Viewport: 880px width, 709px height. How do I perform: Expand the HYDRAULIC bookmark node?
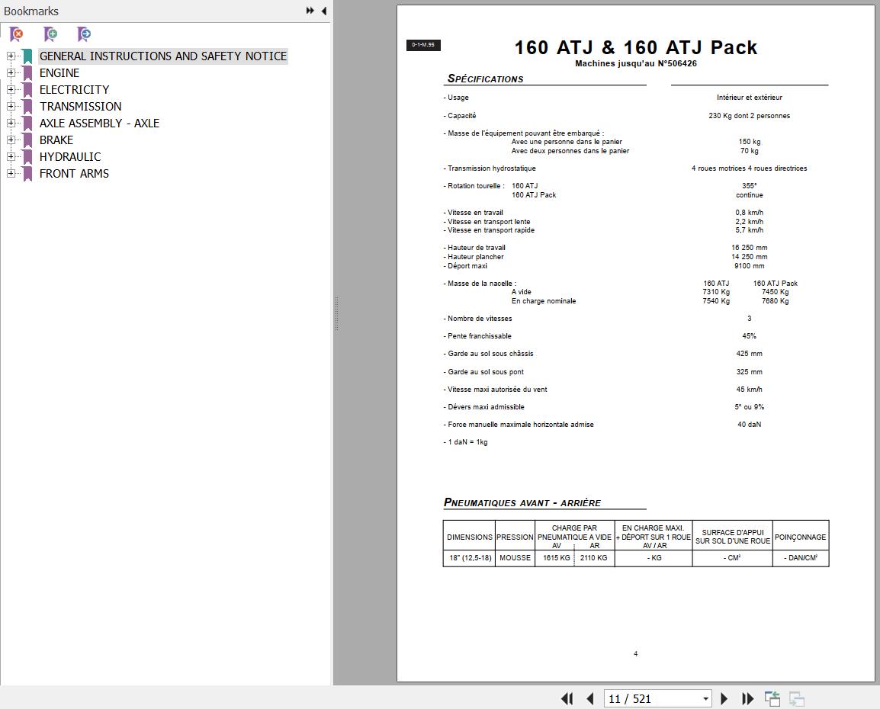(x=10, y=157)
